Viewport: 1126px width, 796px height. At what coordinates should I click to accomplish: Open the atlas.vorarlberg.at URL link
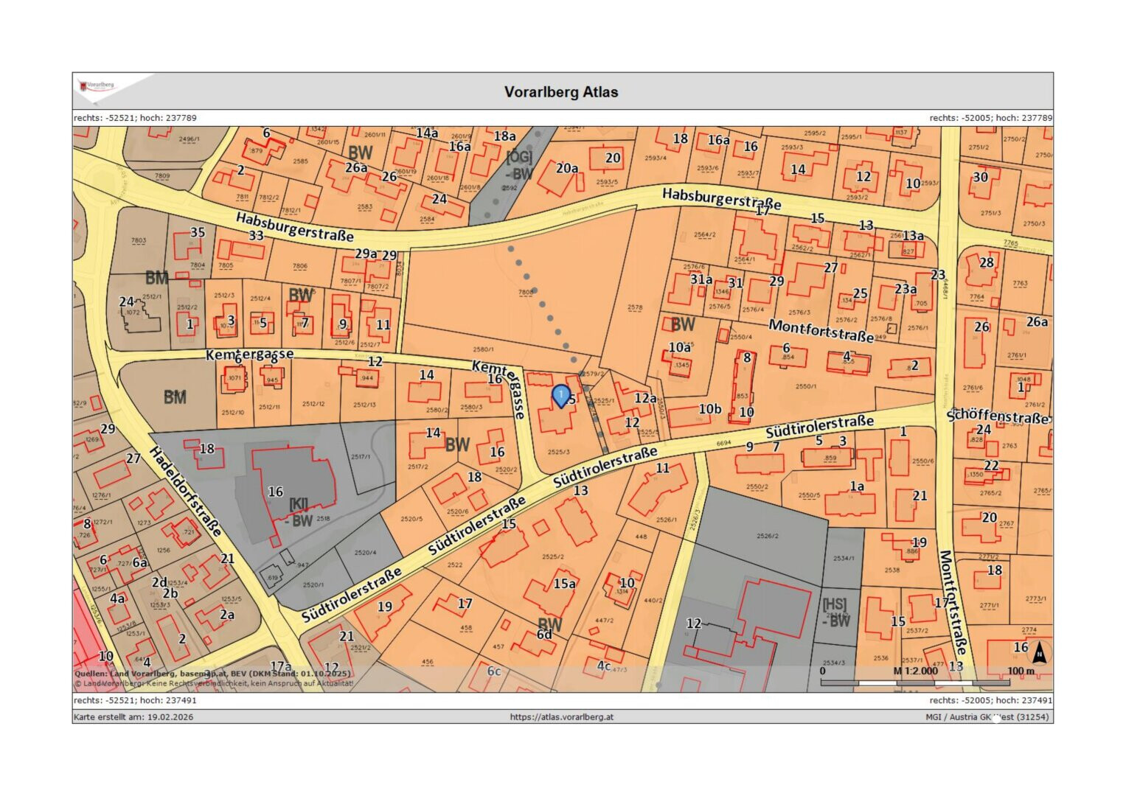(x=561, y=716)
